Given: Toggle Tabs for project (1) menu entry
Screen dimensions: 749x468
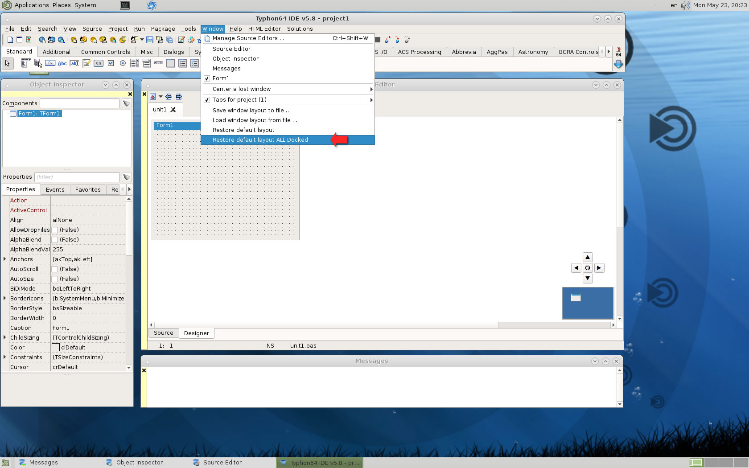Looking at the screenshot, I should [288, 100].
